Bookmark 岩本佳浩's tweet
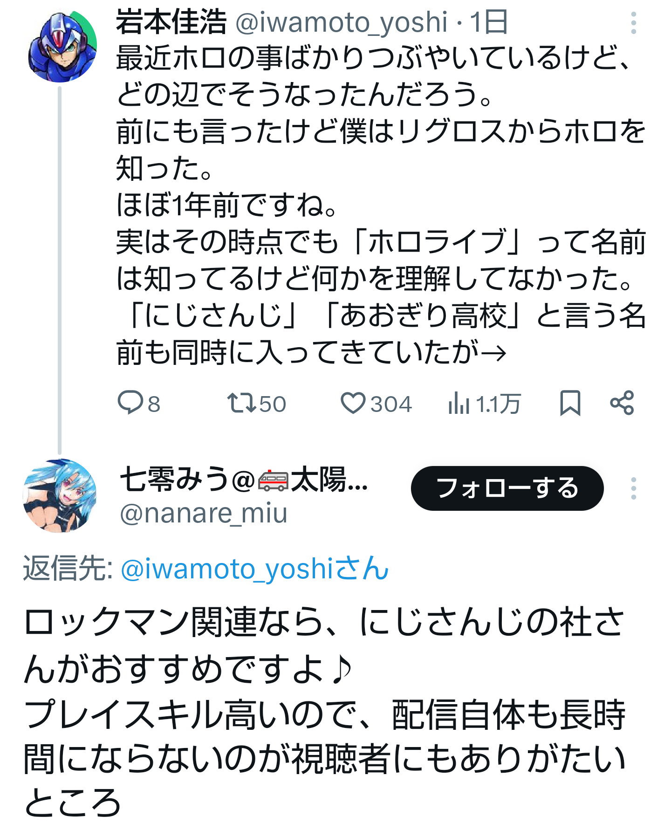The image size is (671, 830). coord(569,403)
